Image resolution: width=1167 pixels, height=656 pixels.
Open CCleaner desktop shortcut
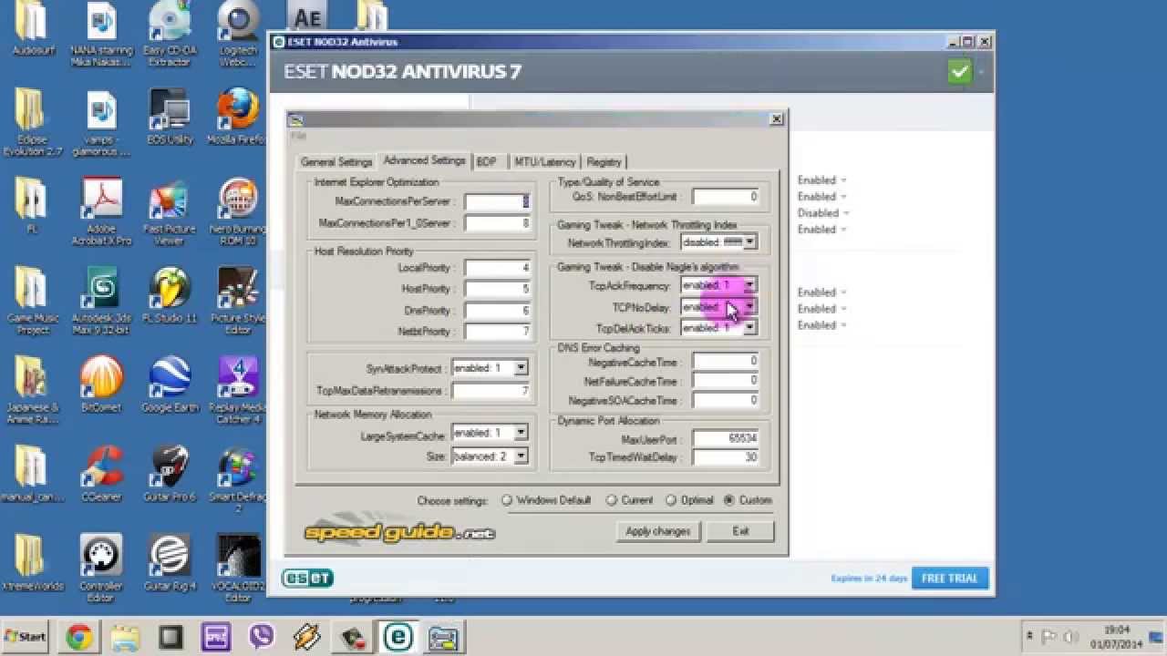[x=101, y=475]
